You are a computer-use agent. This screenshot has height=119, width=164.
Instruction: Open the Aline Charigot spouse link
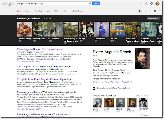pos(105,76)
